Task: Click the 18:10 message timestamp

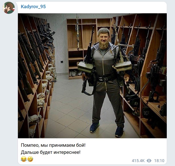Action: (159, 161)
